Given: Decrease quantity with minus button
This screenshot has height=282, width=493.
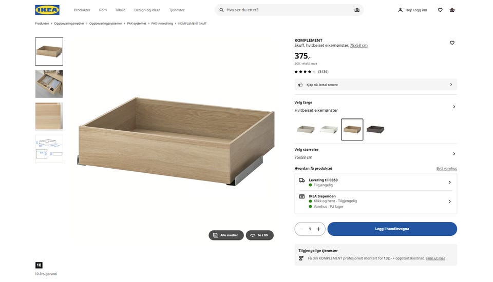Looking at the screenshot, I should pyautogui.click(x=301, y=229).
